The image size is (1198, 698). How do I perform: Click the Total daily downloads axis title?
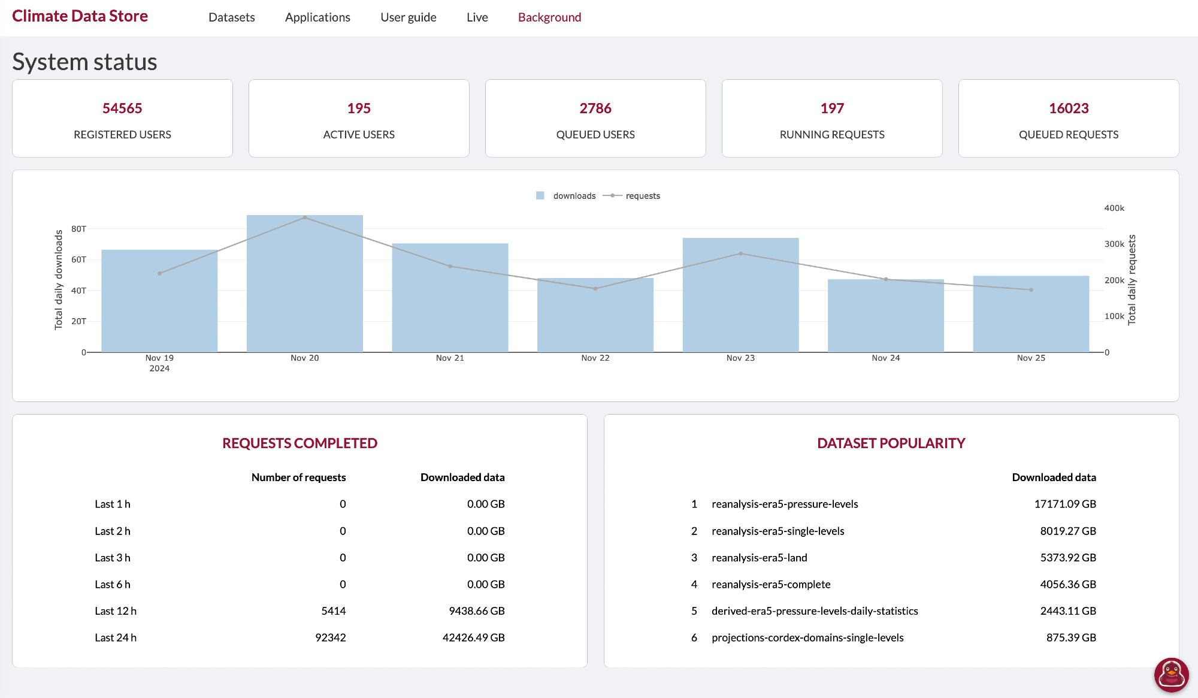point(59,280)
